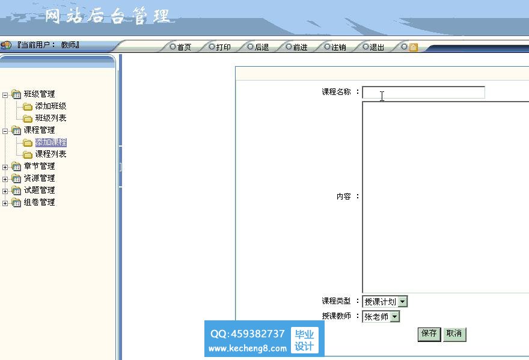The width and height of the screenshot is (529, 360).
Task: Expand the 组卷管理 tree node
Action: coord(5,204)
